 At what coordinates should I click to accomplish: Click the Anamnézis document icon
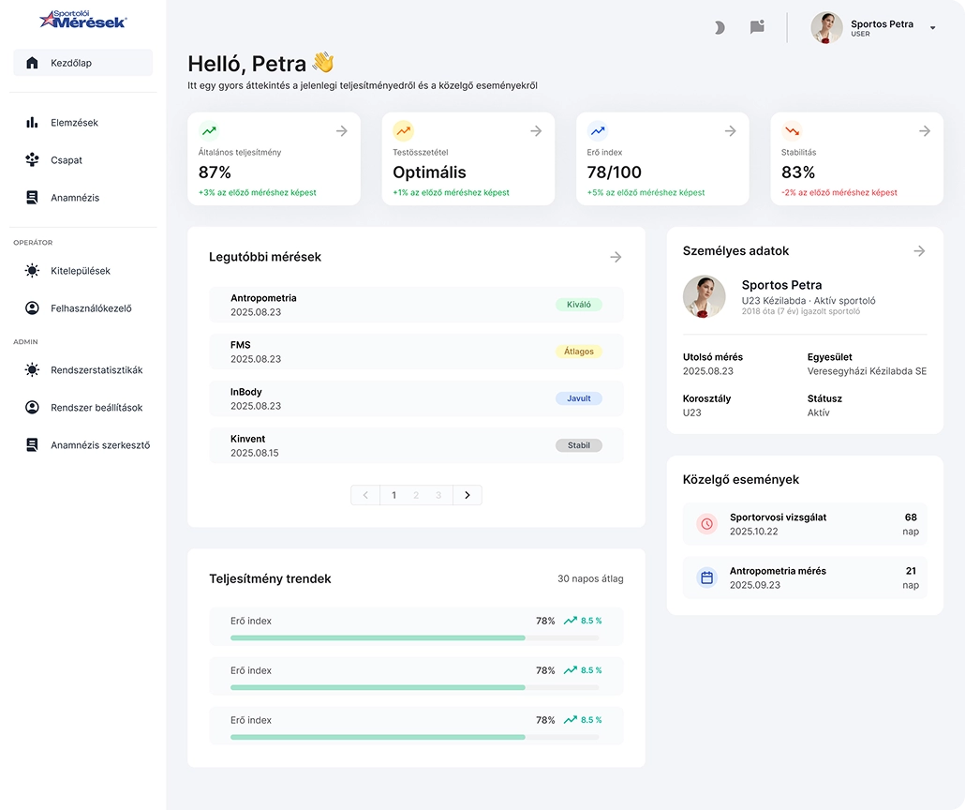[x=32, y=198]
